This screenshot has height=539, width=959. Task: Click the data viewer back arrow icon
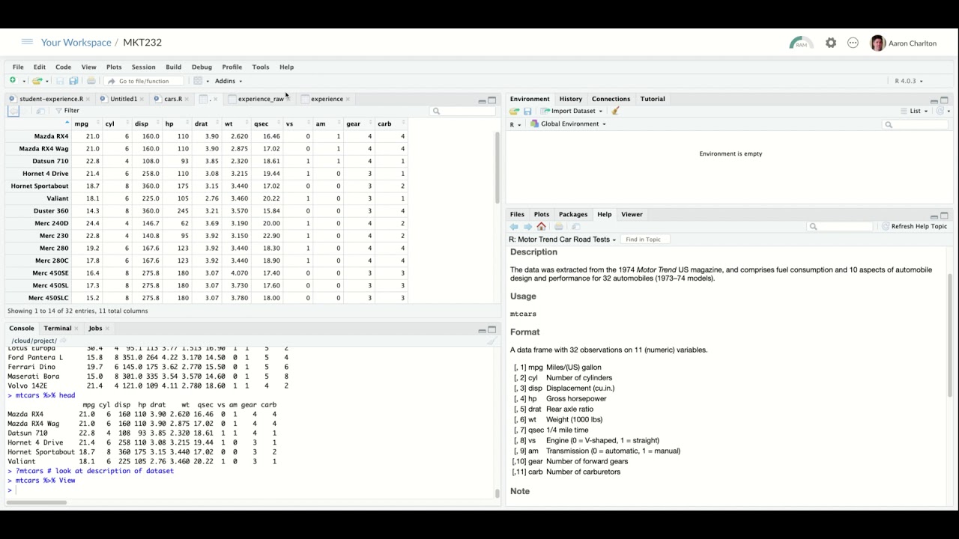point(13,111)
